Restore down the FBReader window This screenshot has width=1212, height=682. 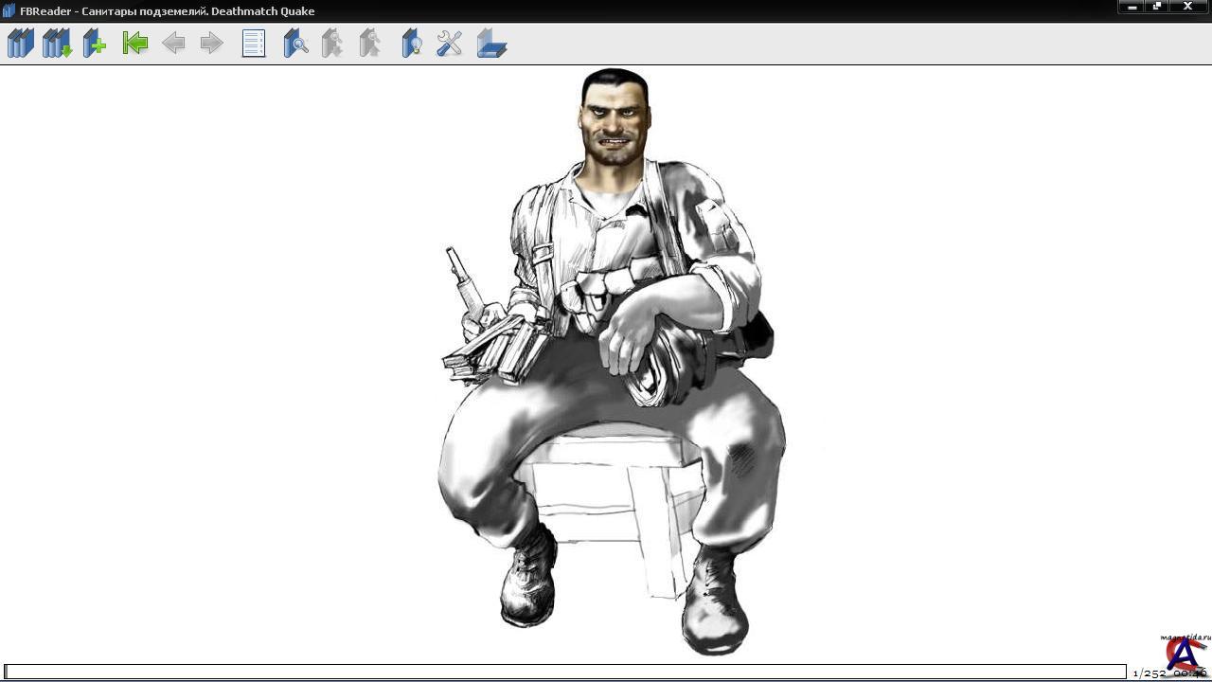(x=1157, y=7)
